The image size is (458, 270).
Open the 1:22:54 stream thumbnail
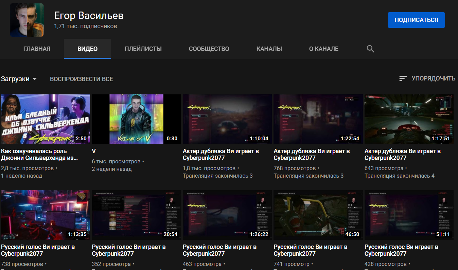click(x=318, y=119)
